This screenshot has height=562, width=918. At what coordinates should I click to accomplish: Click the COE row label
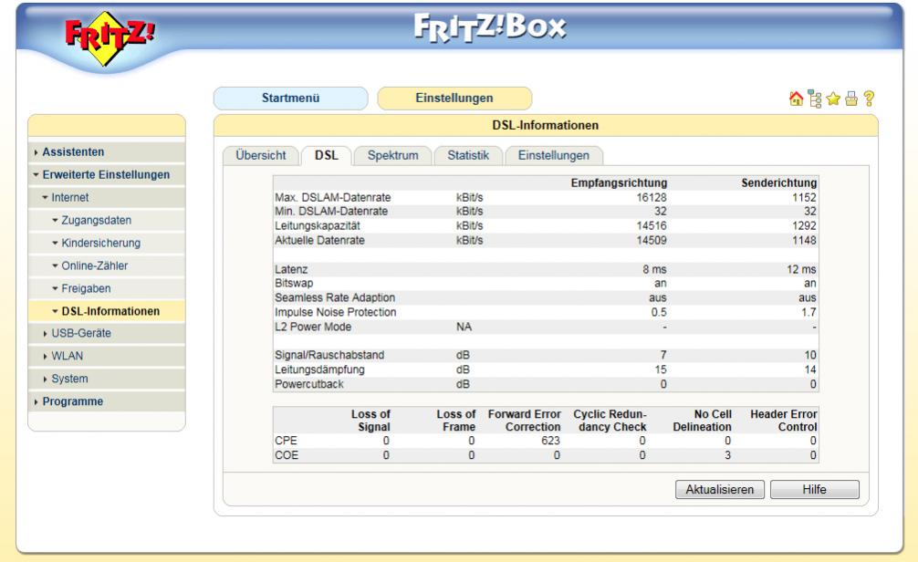287,455
